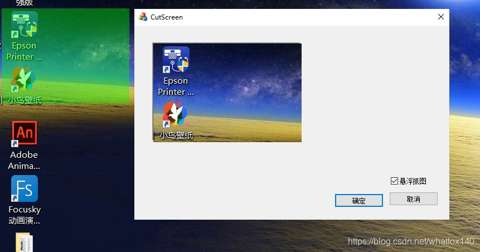The image size is (480, 252).
Task: Click the captured screenshot preview image
Action: click(227, 93)
